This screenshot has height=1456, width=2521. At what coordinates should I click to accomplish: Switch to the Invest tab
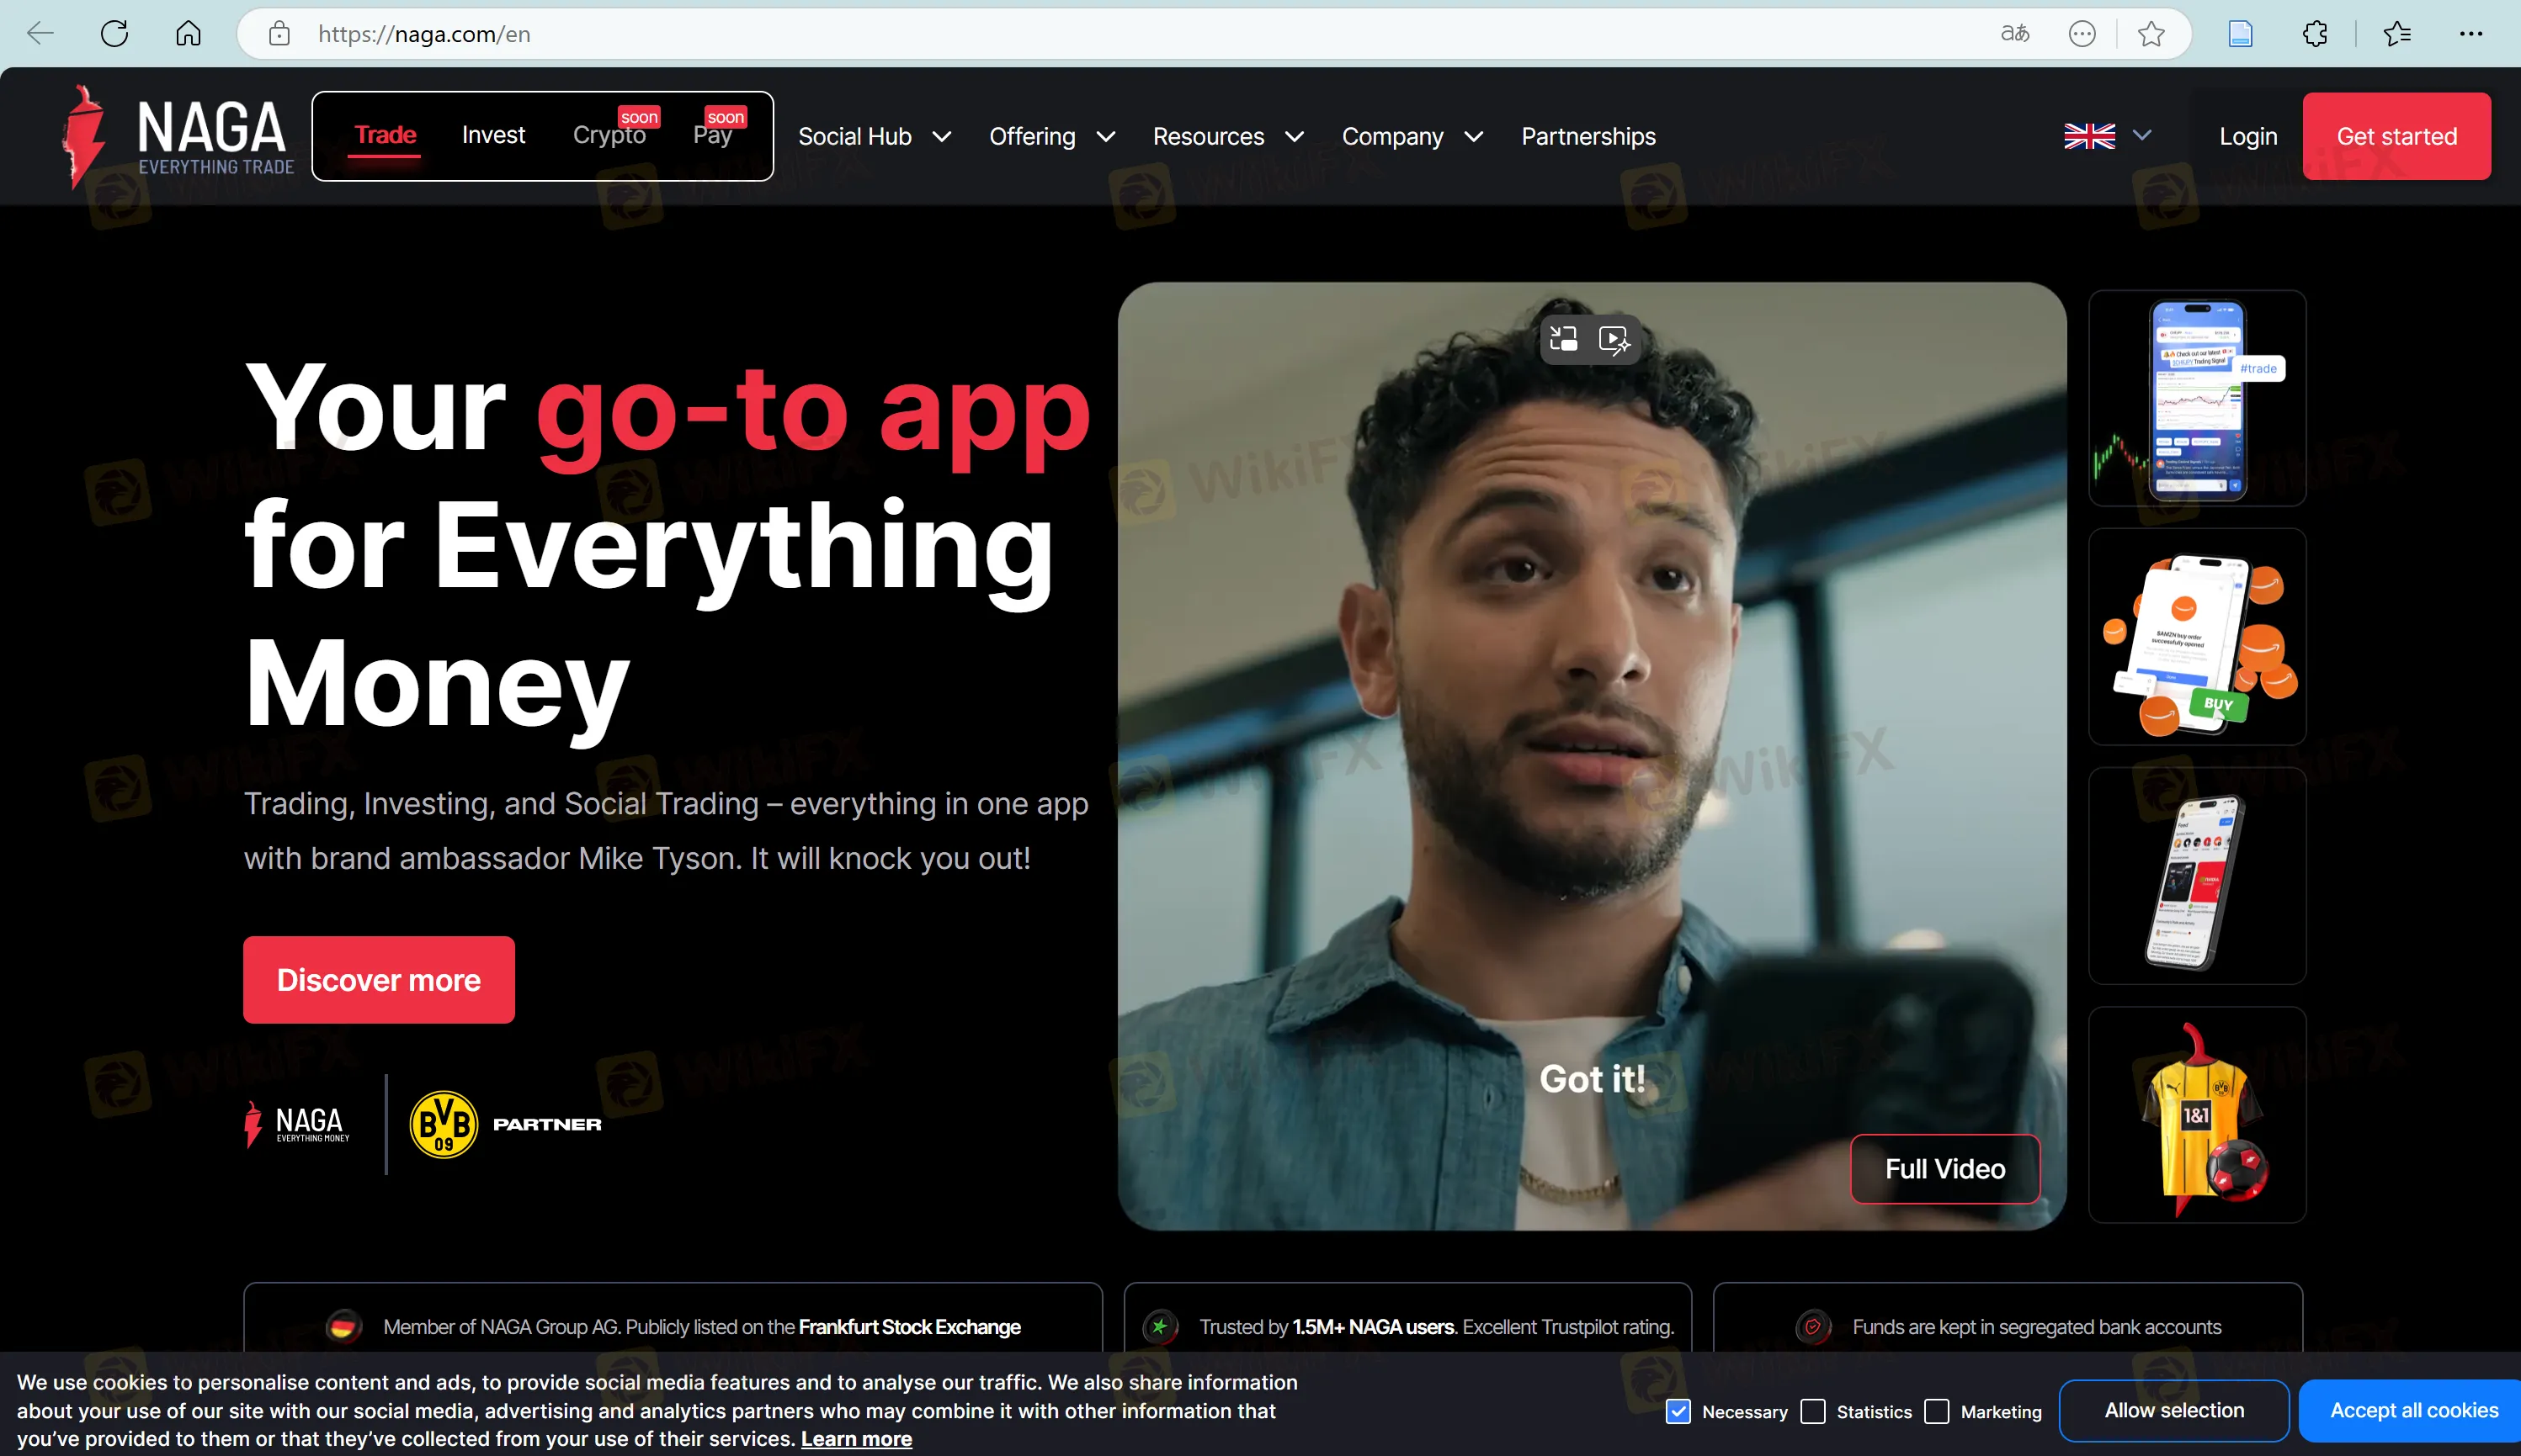tap(493, 135)
